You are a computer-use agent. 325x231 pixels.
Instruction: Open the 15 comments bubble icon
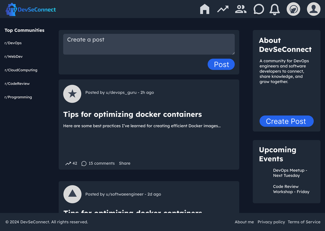84,163
